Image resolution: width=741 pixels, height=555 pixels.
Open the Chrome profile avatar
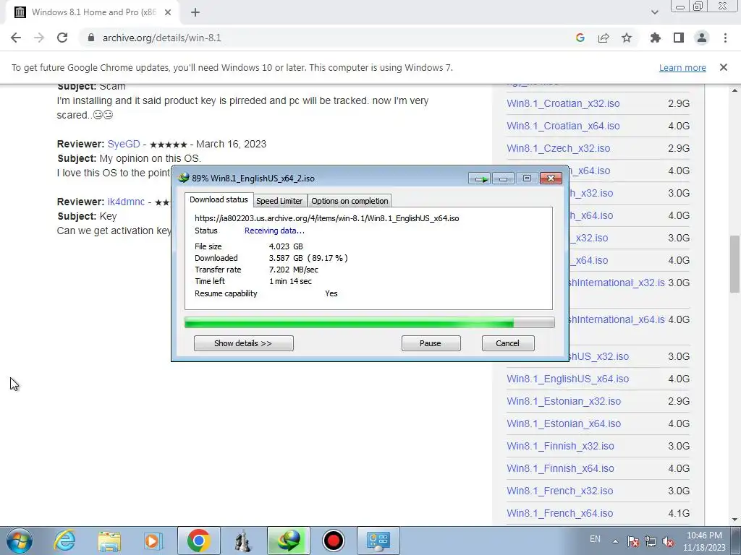point(702,38)
